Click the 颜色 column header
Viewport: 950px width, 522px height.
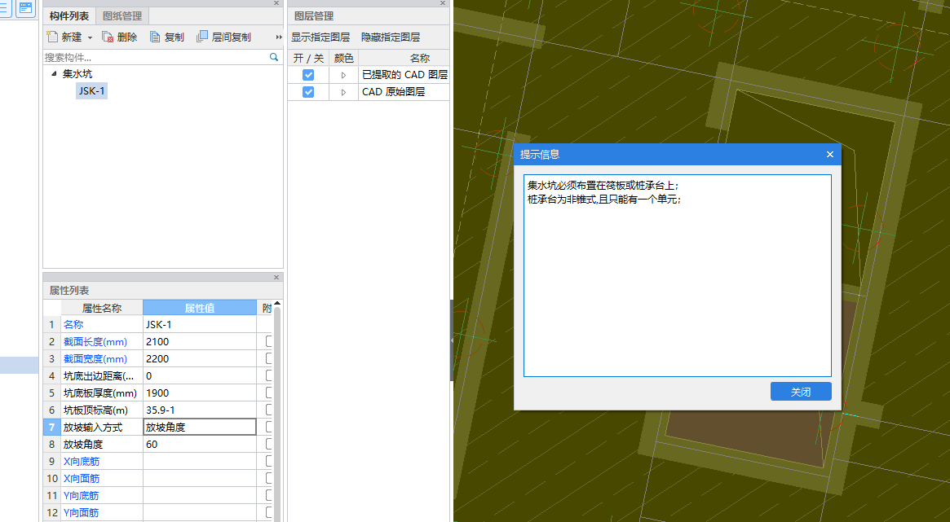coord(343,58)
